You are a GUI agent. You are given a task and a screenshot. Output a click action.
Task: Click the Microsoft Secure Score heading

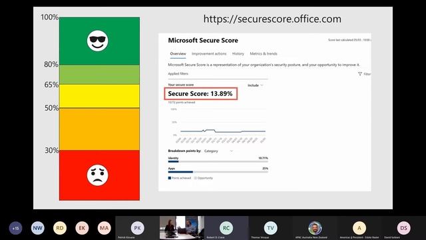pos(203,40)
